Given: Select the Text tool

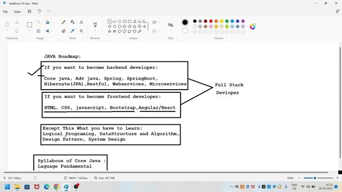Looking at the screenshot, I should pos(81,22).
